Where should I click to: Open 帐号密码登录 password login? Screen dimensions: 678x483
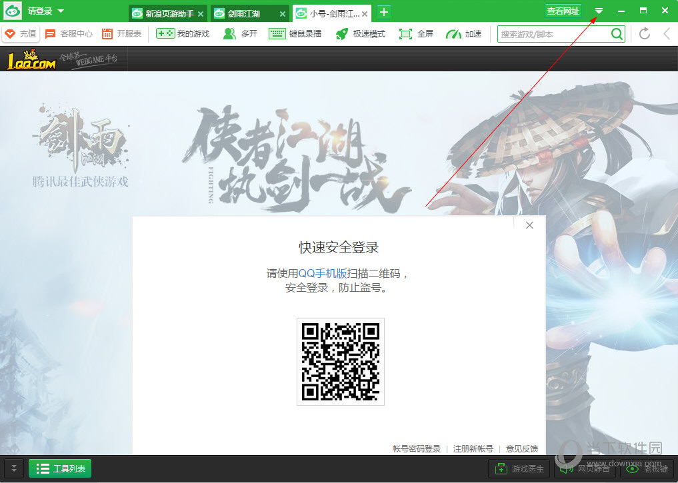(x=417, y=448)
